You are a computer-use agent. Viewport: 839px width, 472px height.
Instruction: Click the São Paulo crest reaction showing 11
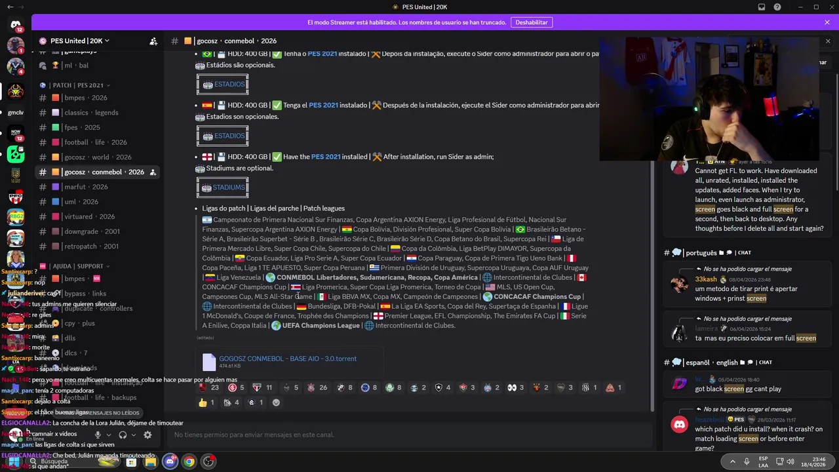click(263, 387)
